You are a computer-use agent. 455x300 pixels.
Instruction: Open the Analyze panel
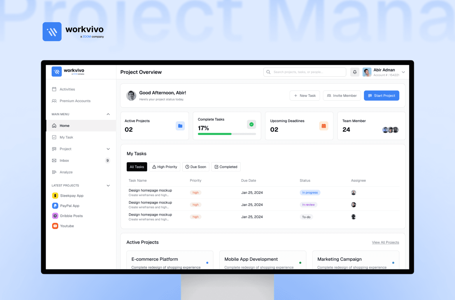click(66, 172)
